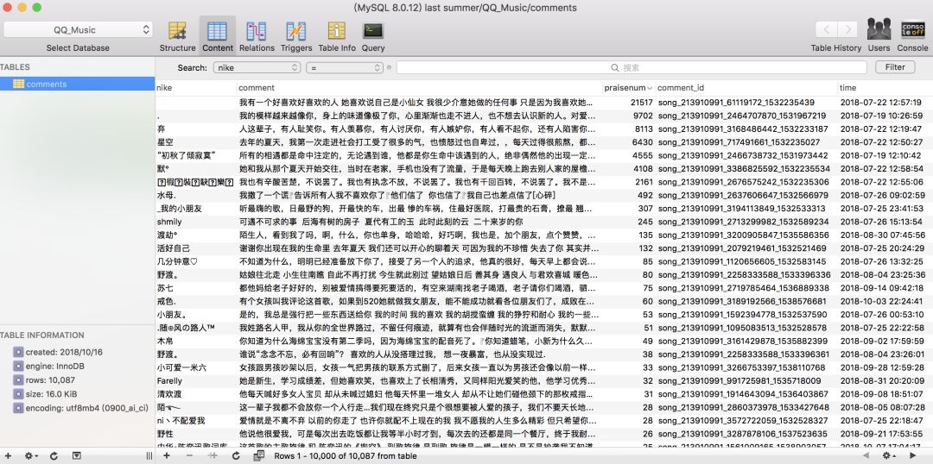This screenshot has height=464, width=933.
Task: Select the row with nike 水母.
Action: pos(544,195)
